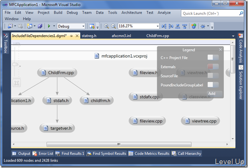Click the colored circles legend icon
The image size is (248, 168).
(194, 26)
